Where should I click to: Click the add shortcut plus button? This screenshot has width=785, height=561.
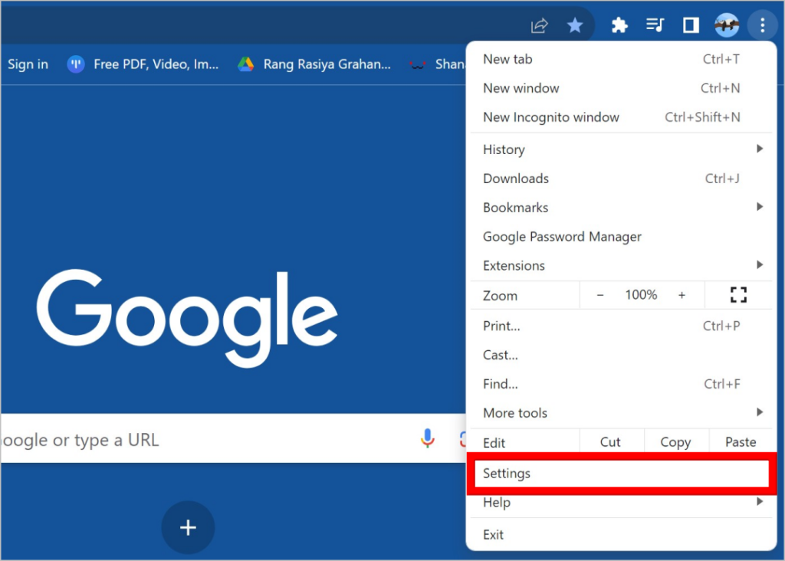point(188,527)
